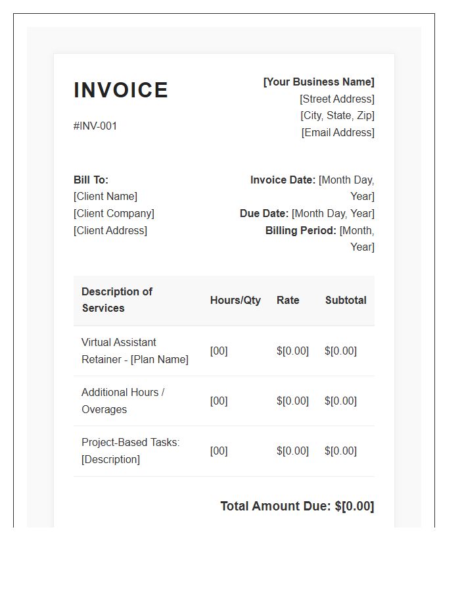
Task: Click the Rate column header
Action: tap(288, 300)
